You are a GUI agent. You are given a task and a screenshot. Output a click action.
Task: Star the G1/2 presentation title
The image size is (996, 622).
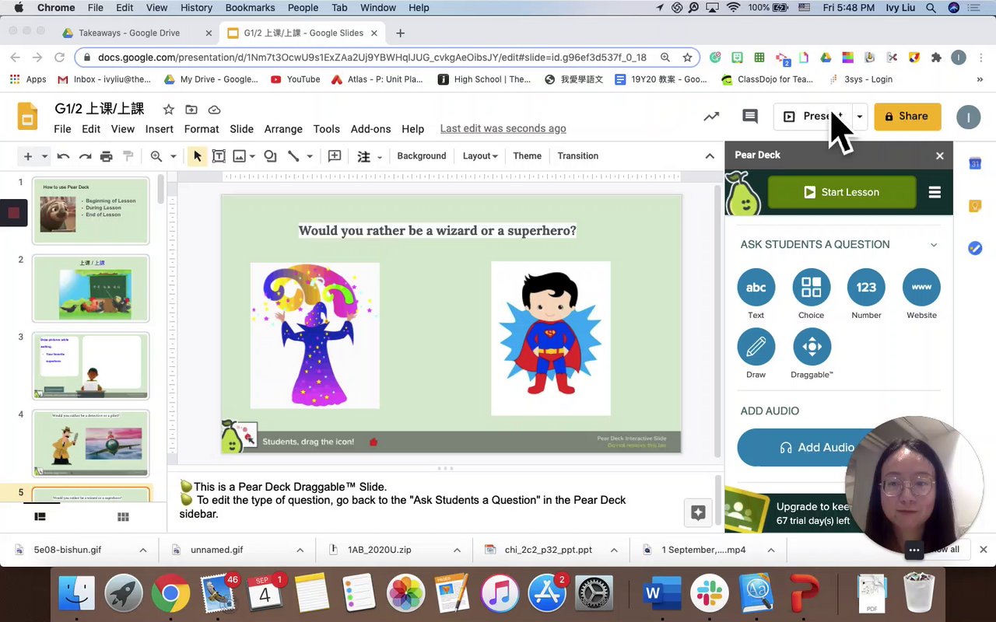click(168, 110)
